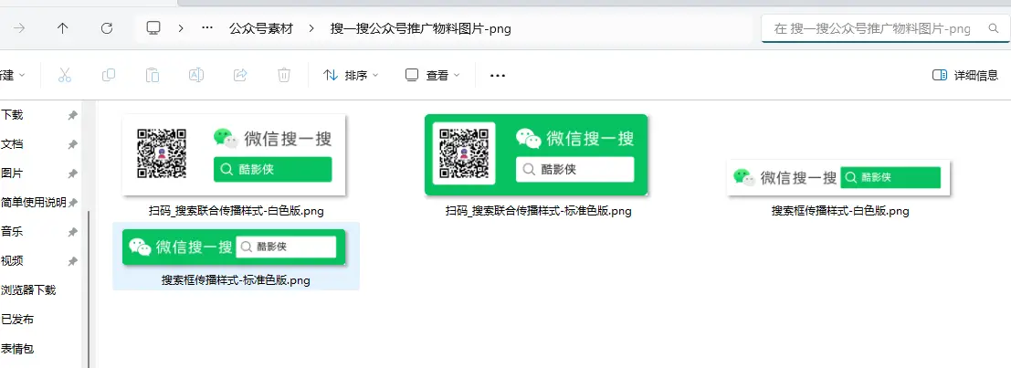Viewport: 1011px width, 368px height.
Task: Select thumbnail of 扫码_搜索联合传播样式-白色版.png
Action: [x=234, y=154]
